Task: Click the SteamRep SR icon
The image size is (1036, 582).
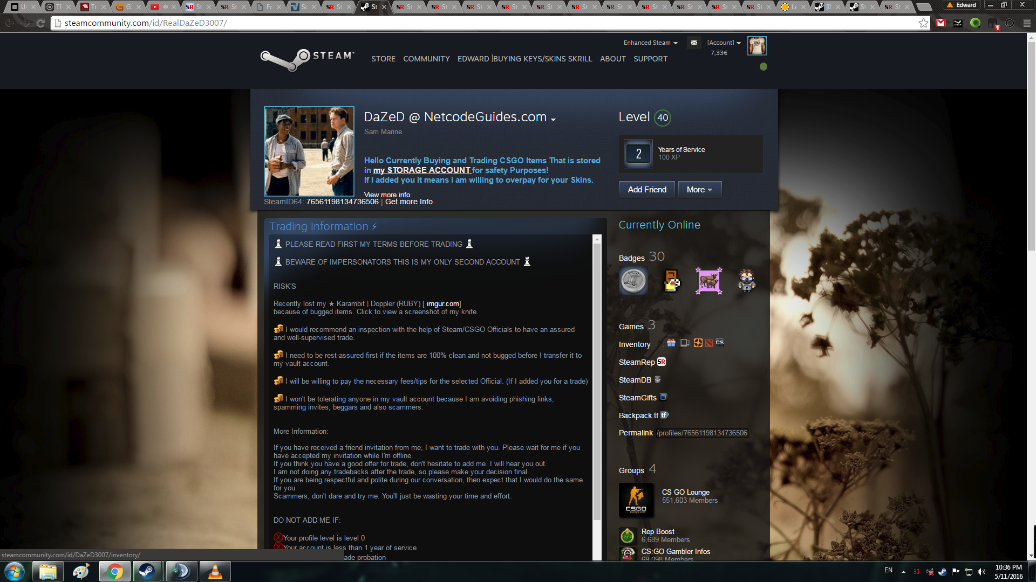Action: pyautogui.click(x=662, y=362)
